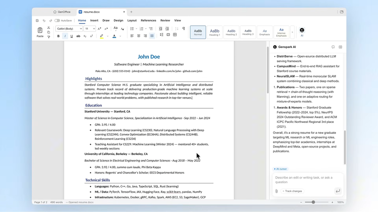Click the numbered list icon

[141, 29]
